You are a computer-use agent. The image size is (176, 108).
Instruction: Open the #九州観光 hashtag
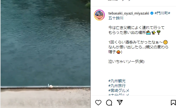click(117, 81)
